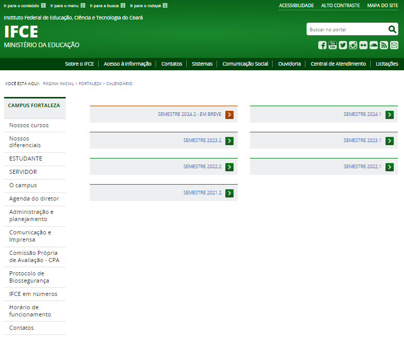This screenshot has height=359, width=404.
Task: Click the Twitter icon in header
Action: coord(343,45)
